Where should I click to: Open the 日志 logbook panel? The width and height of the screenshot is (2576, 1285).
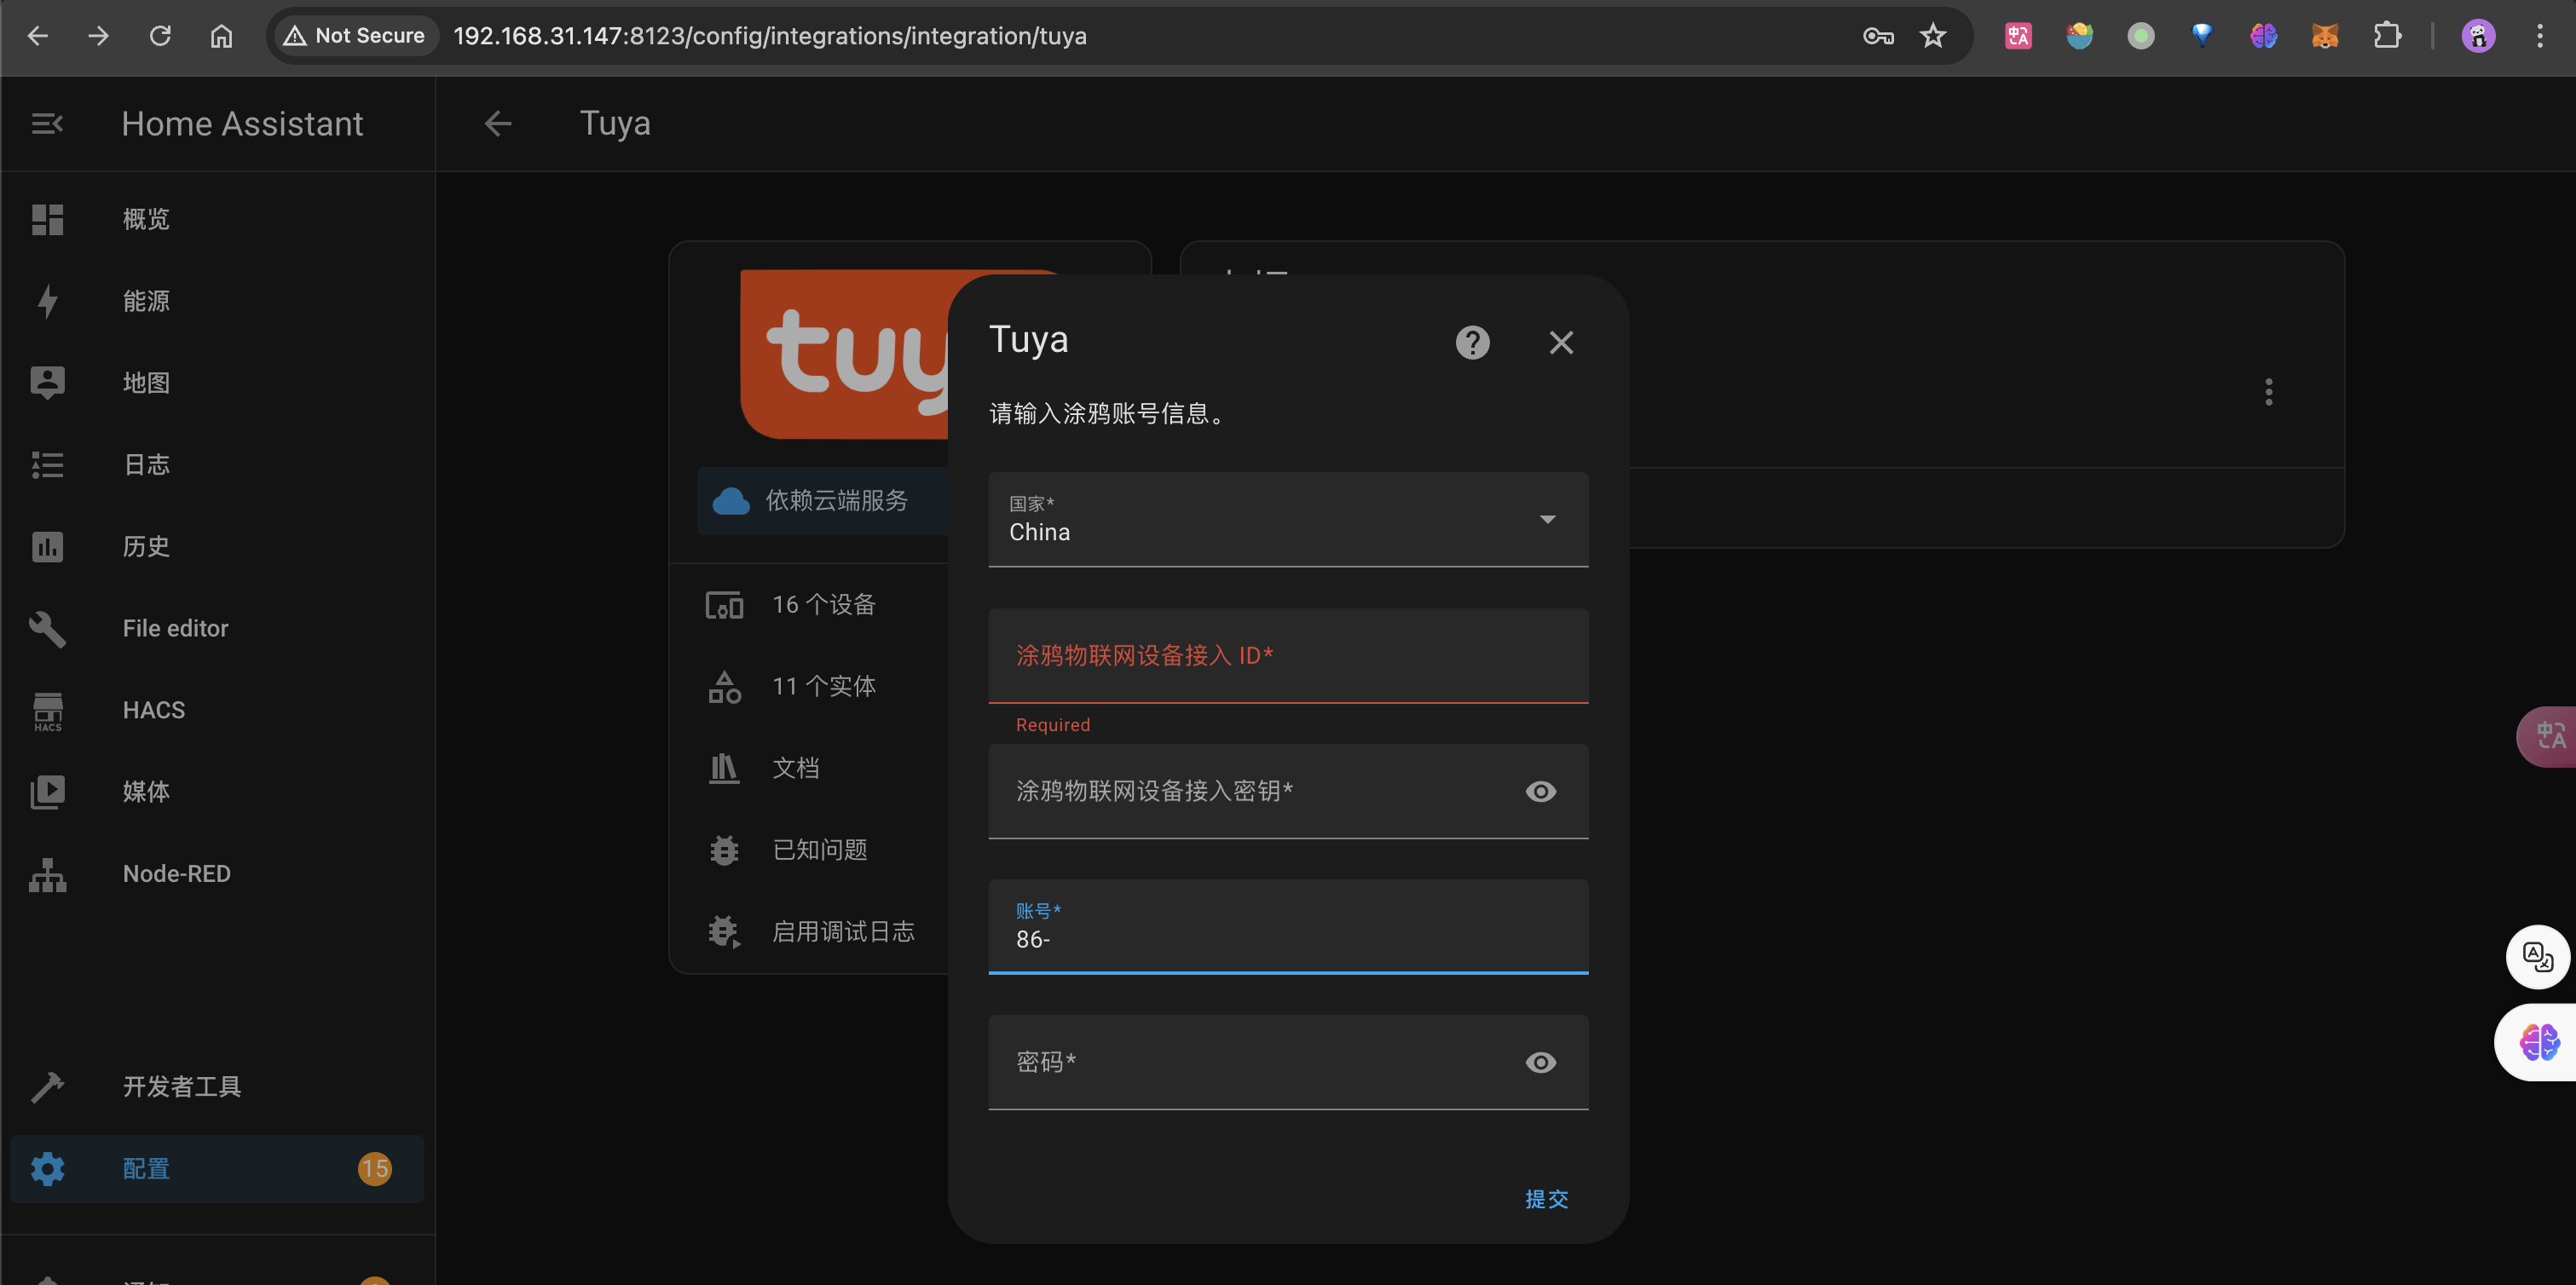point(146,464)
